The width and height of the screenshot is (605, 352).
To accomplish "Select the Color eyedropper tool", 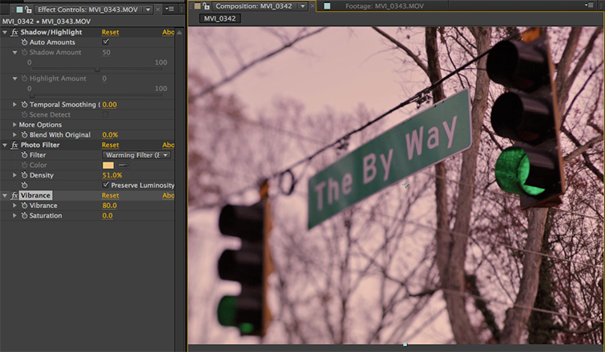I will click(x=123, y=165).
